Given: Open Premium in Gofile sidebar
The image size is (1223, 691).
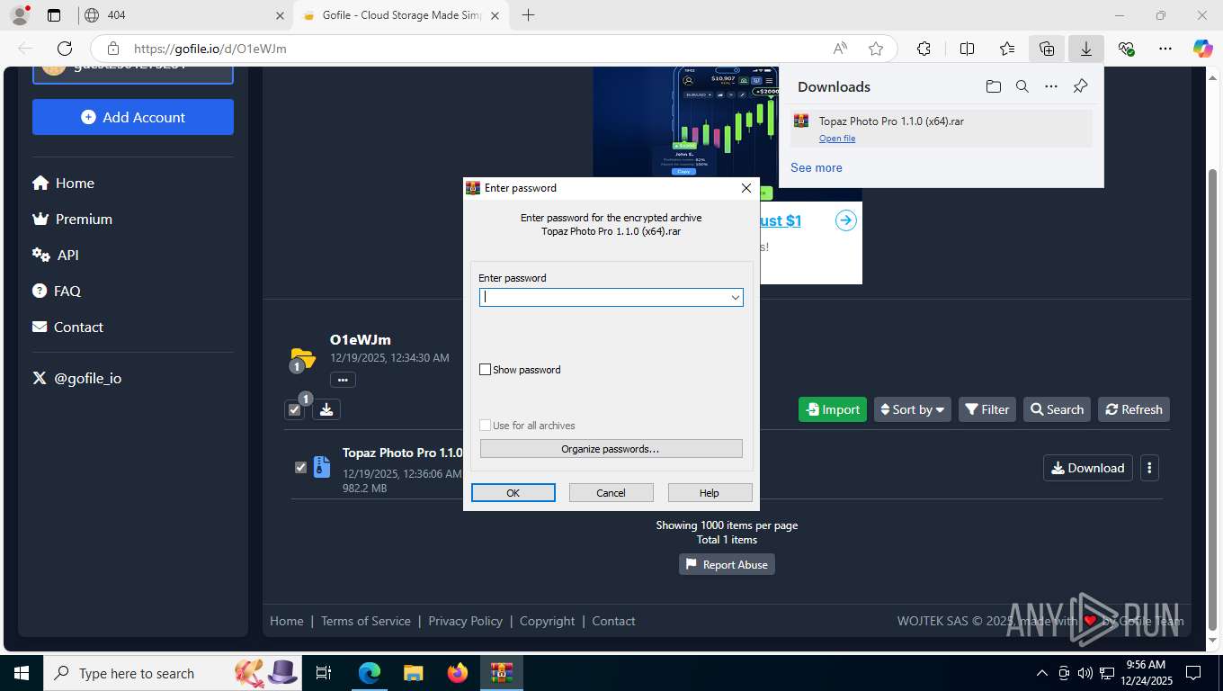Looking at the screenshot, I should [72, 219].
